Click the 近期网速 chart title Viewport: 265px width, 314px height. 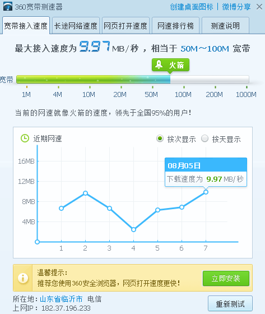tap(48, 138)
